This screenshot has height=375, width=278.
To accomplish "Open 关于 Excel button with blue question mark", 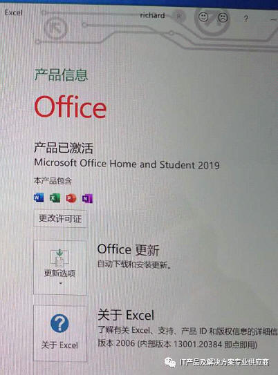I will coord(60,334).
